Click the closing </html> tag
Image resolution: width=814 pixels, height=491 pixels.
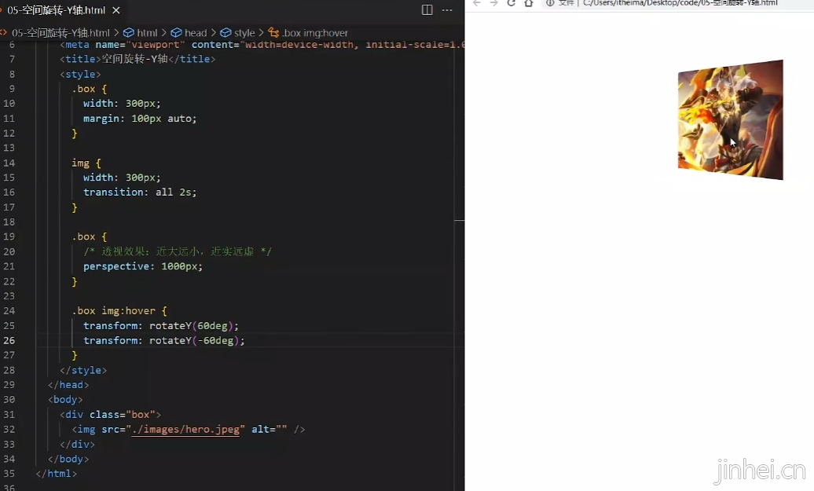57,474
